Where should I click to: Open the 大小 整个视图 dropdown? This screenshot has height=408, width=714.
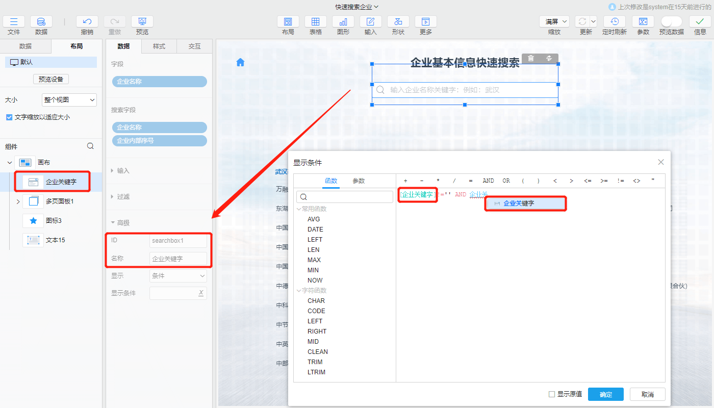[69, 100]
